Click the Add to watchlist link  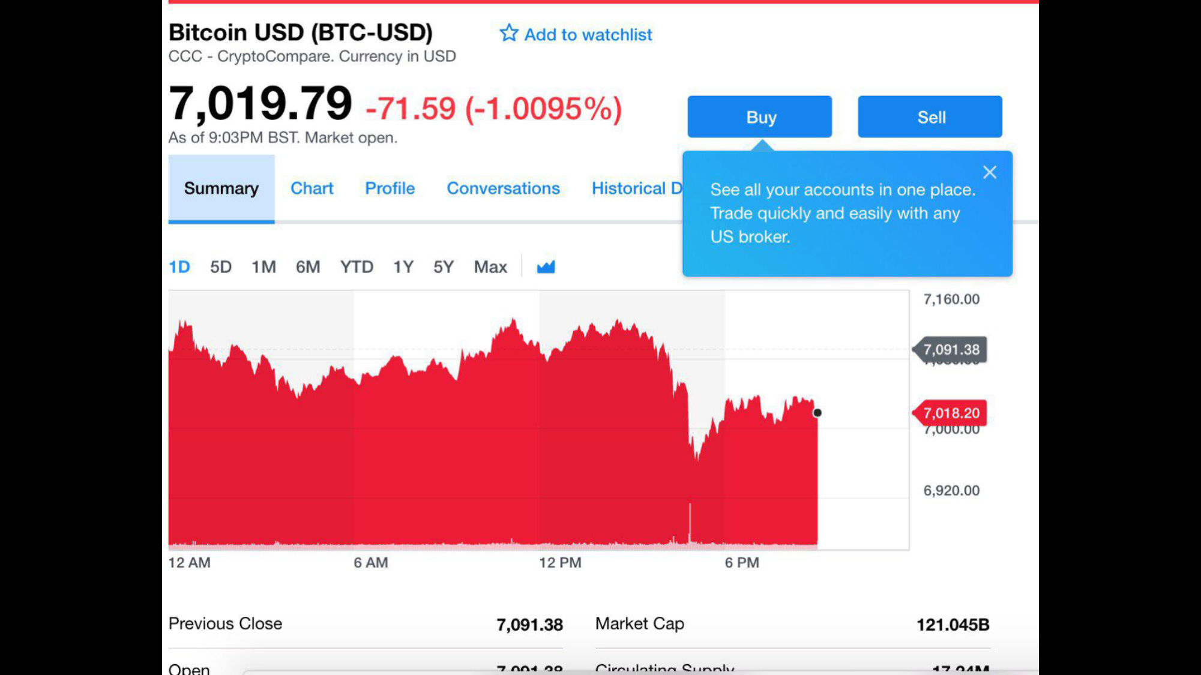[588, 35]
